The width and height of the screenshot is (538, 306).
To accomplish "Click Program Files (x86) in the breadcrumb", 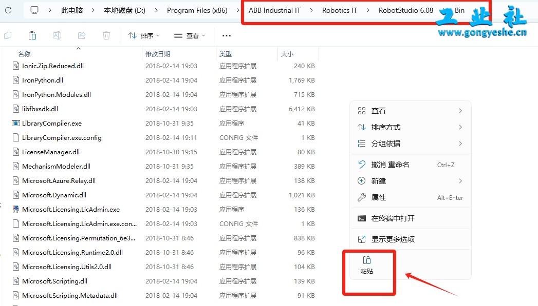I will (197, 10).
